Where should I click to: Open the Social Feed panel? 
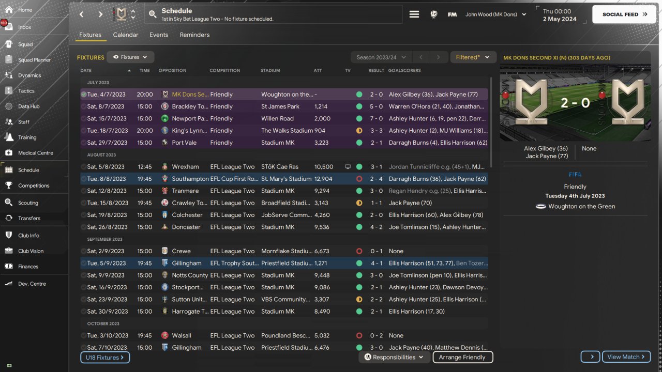click(624, 14)
